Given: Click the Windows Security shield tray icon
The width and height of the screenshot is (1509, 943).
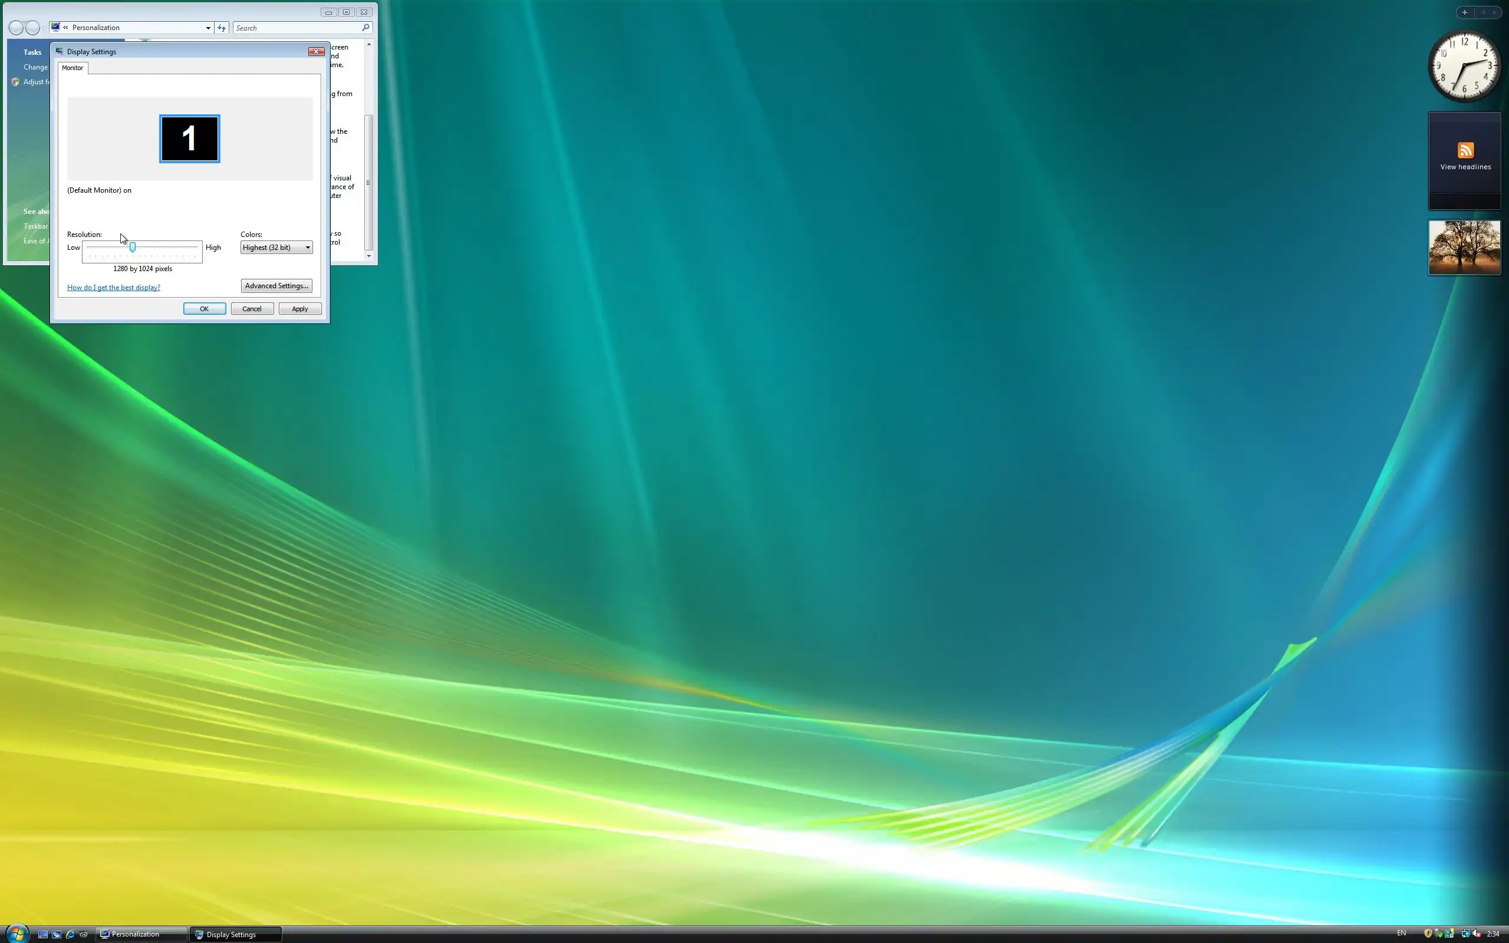Looking at the screenshot, I should [1429, 934].
